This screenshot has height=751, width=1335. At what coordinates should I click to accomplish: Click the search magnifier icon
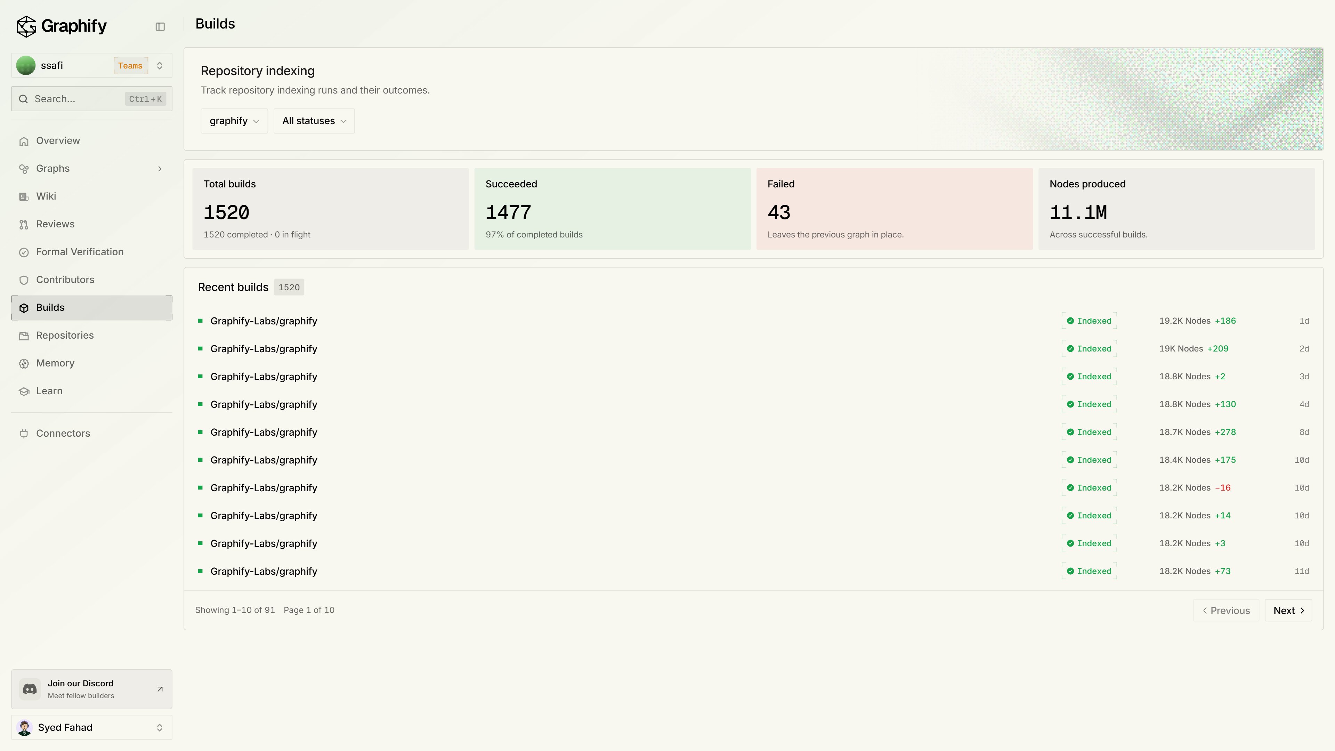23,99
